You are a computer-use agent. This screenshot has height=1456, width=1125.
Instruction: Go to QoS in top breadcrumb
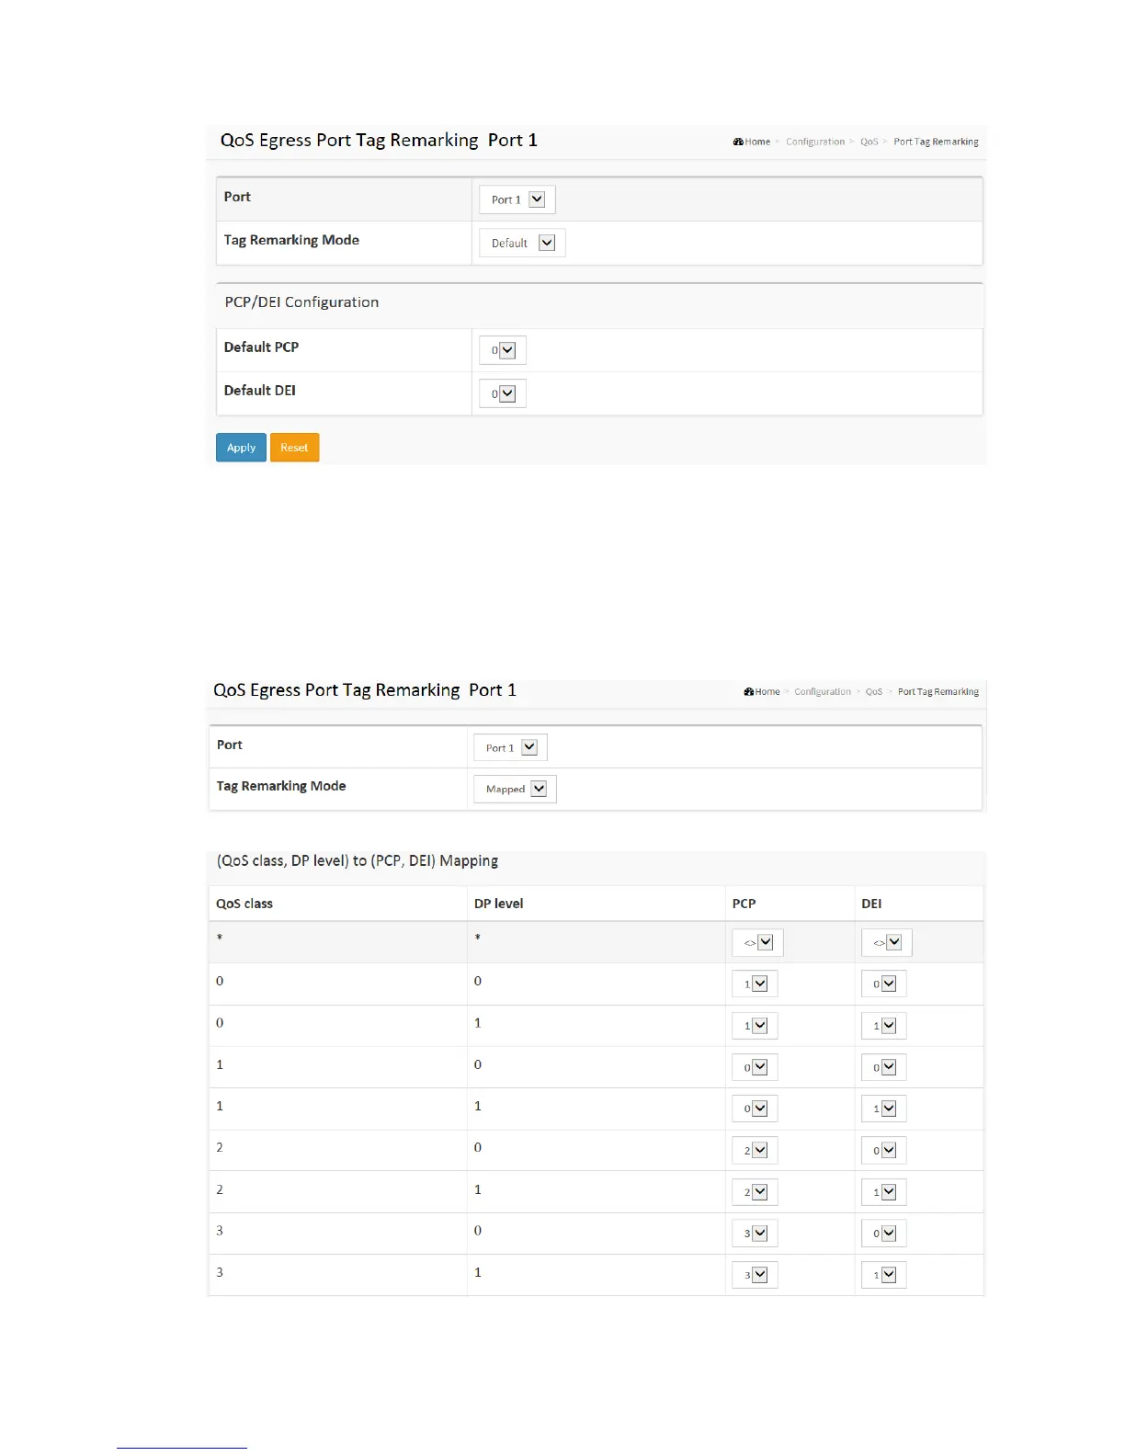(869, 142)
